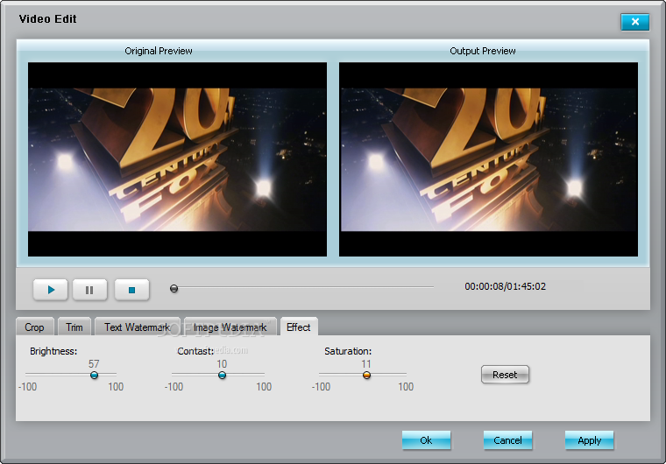Viewport: 666px width, 464px height.
Task: Close the Video Edit dialog
Action: click(634, 22)
